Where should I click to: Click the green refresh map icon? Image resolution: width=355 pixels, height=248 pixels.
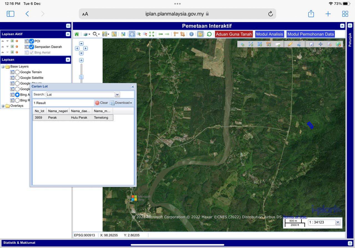[209, 34]
